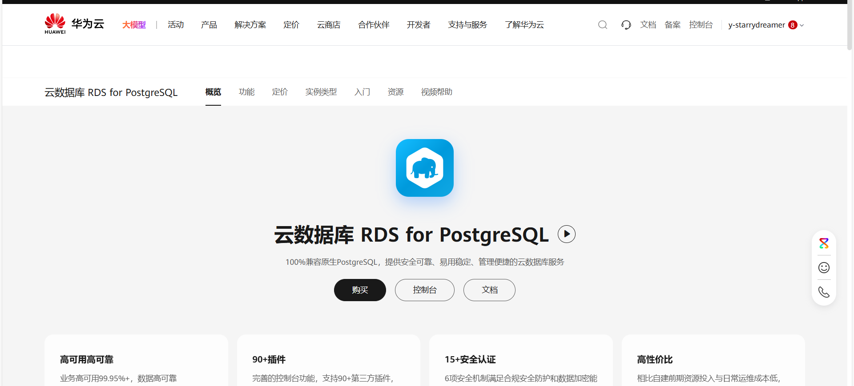Open the 开发者 menu
This screenshot has width=854, height=386.
[x=419, y=25]
